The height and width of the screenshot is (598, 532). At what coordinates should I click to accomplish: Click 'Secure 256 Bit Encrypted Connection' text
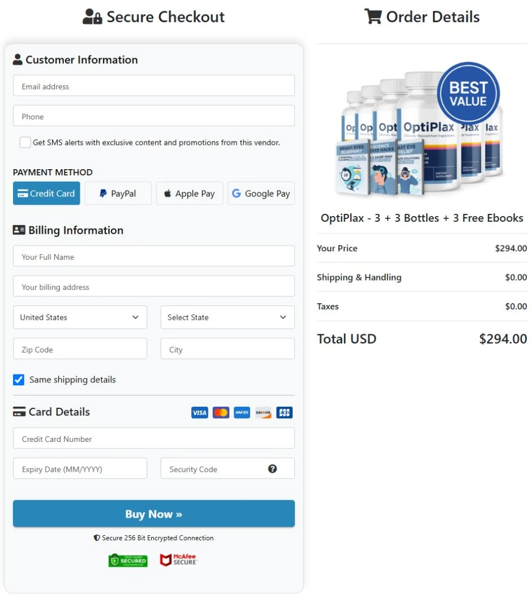pos(157,537)
